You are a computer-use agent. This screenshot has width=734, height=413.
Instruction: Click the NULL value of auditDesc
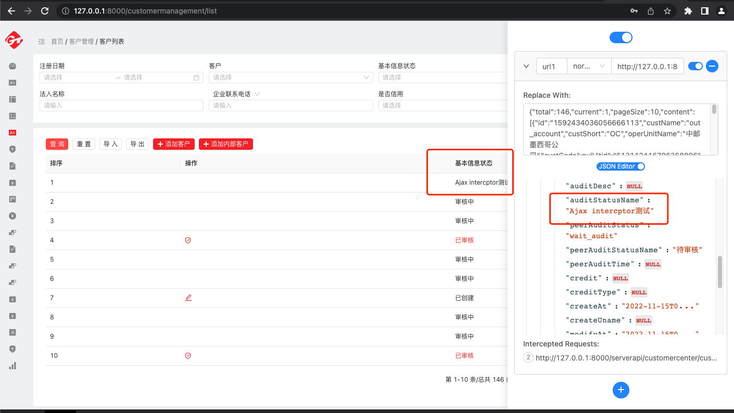point(634,186)
